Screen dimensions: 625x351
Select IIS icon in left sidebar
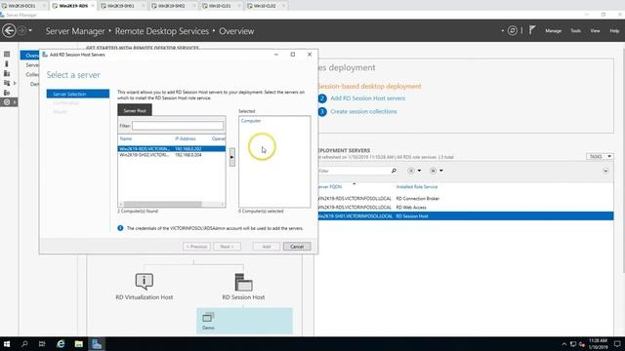click(x=7, y=93)
